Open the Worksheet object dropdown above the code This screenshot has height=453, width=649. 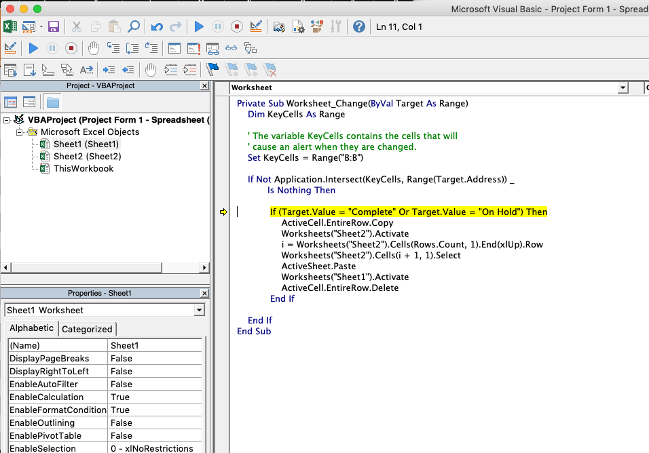click(x=623, y=88)
